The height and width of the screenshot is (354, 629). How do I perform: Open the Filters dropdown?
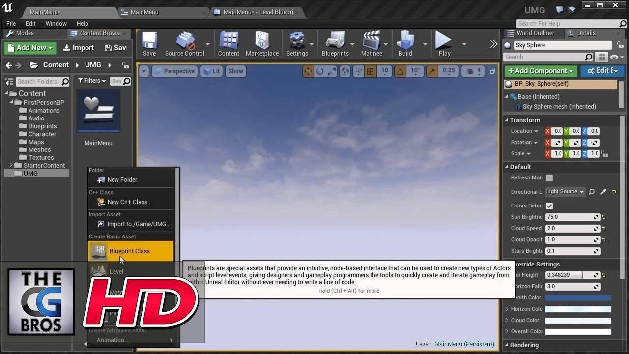click(92, 81)
